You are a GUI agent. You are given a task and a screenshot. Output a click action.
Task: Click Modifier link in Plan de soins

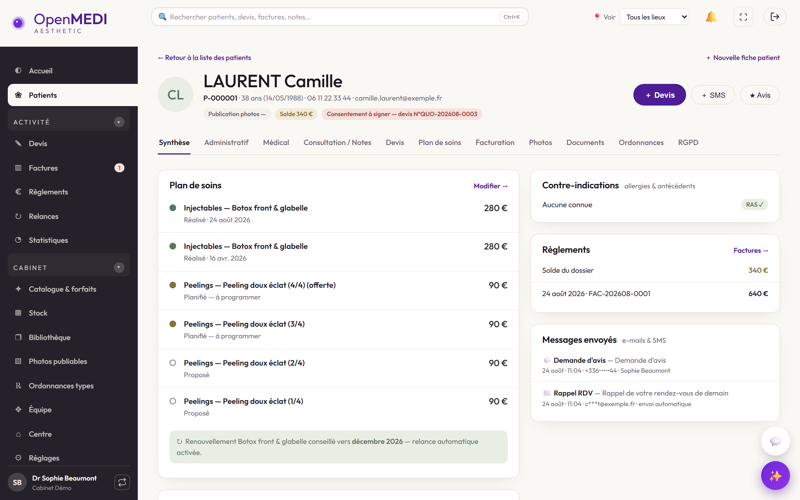pyautogui.click(x=491, y=186)
